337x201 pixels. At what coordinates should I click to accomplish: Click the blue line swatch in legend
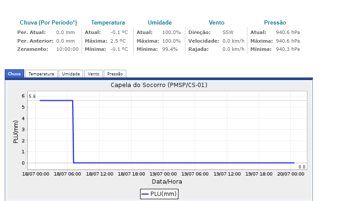click(145, 194)
